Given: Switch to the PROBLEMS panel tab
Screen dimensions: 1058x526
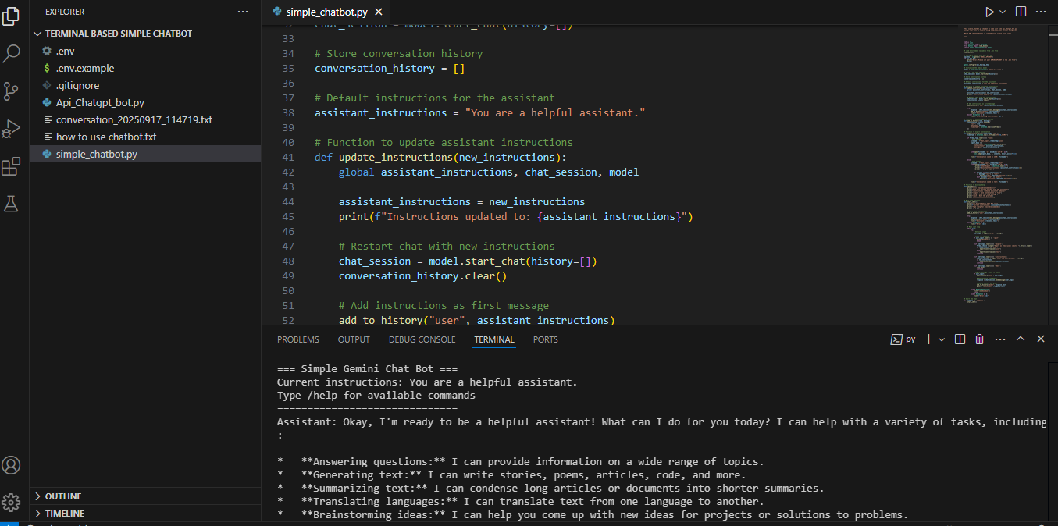Looking at the screenshot, I should 298,339.
